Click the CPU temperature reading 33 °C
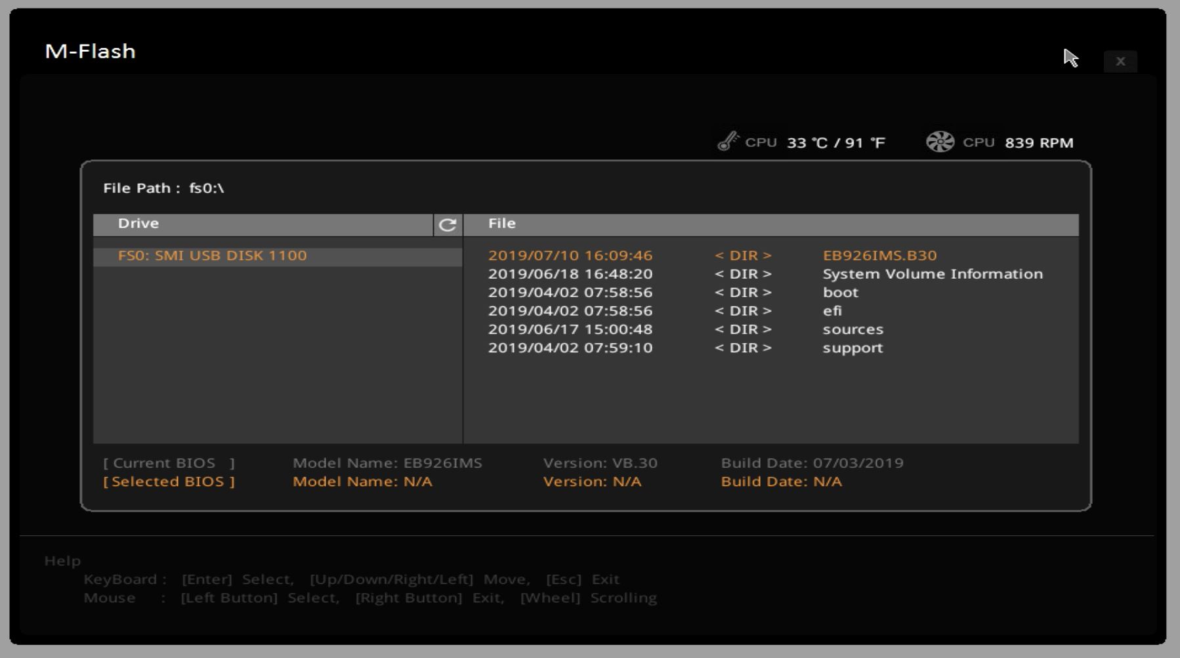The height and width of the screenshot is (658, 1180). (835, 143)
